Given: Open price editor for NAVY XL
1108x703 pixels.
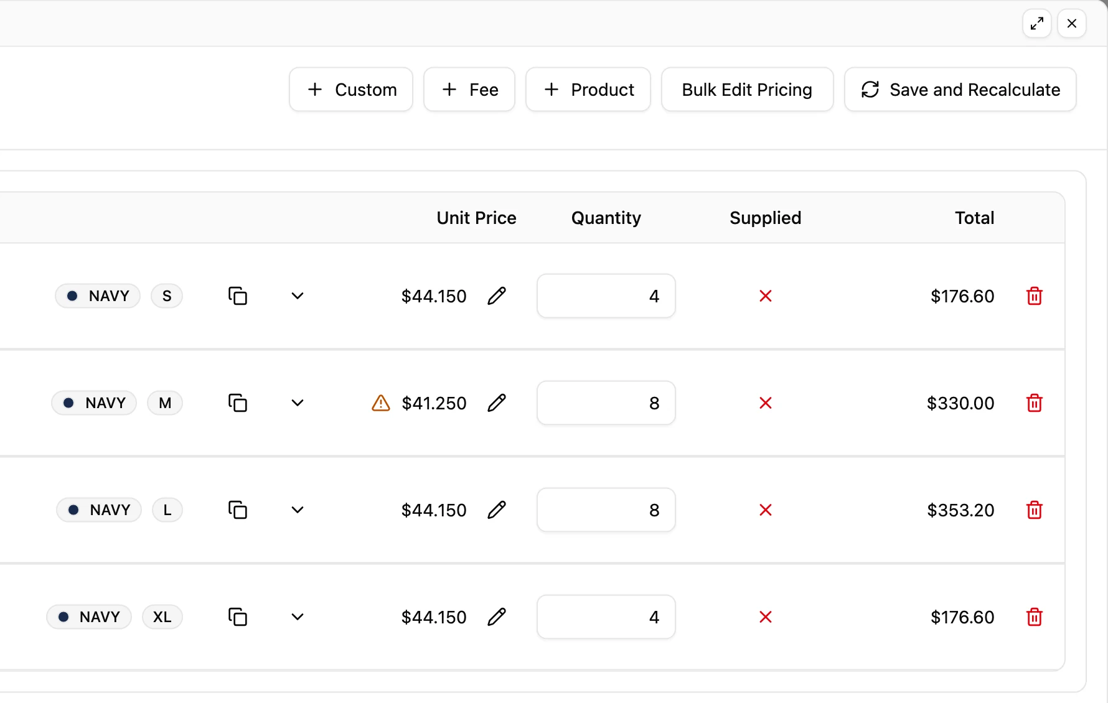Looking at the screenshot, I should tap(497, 617).
